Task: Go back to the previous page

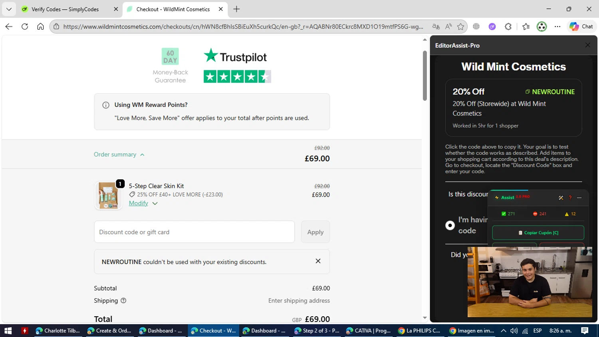Action: [9, 26]
